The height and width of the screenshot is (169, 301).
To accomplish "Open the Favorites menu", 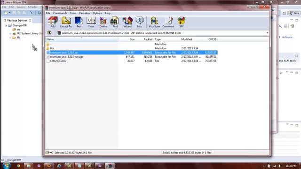I will [85, 13].
